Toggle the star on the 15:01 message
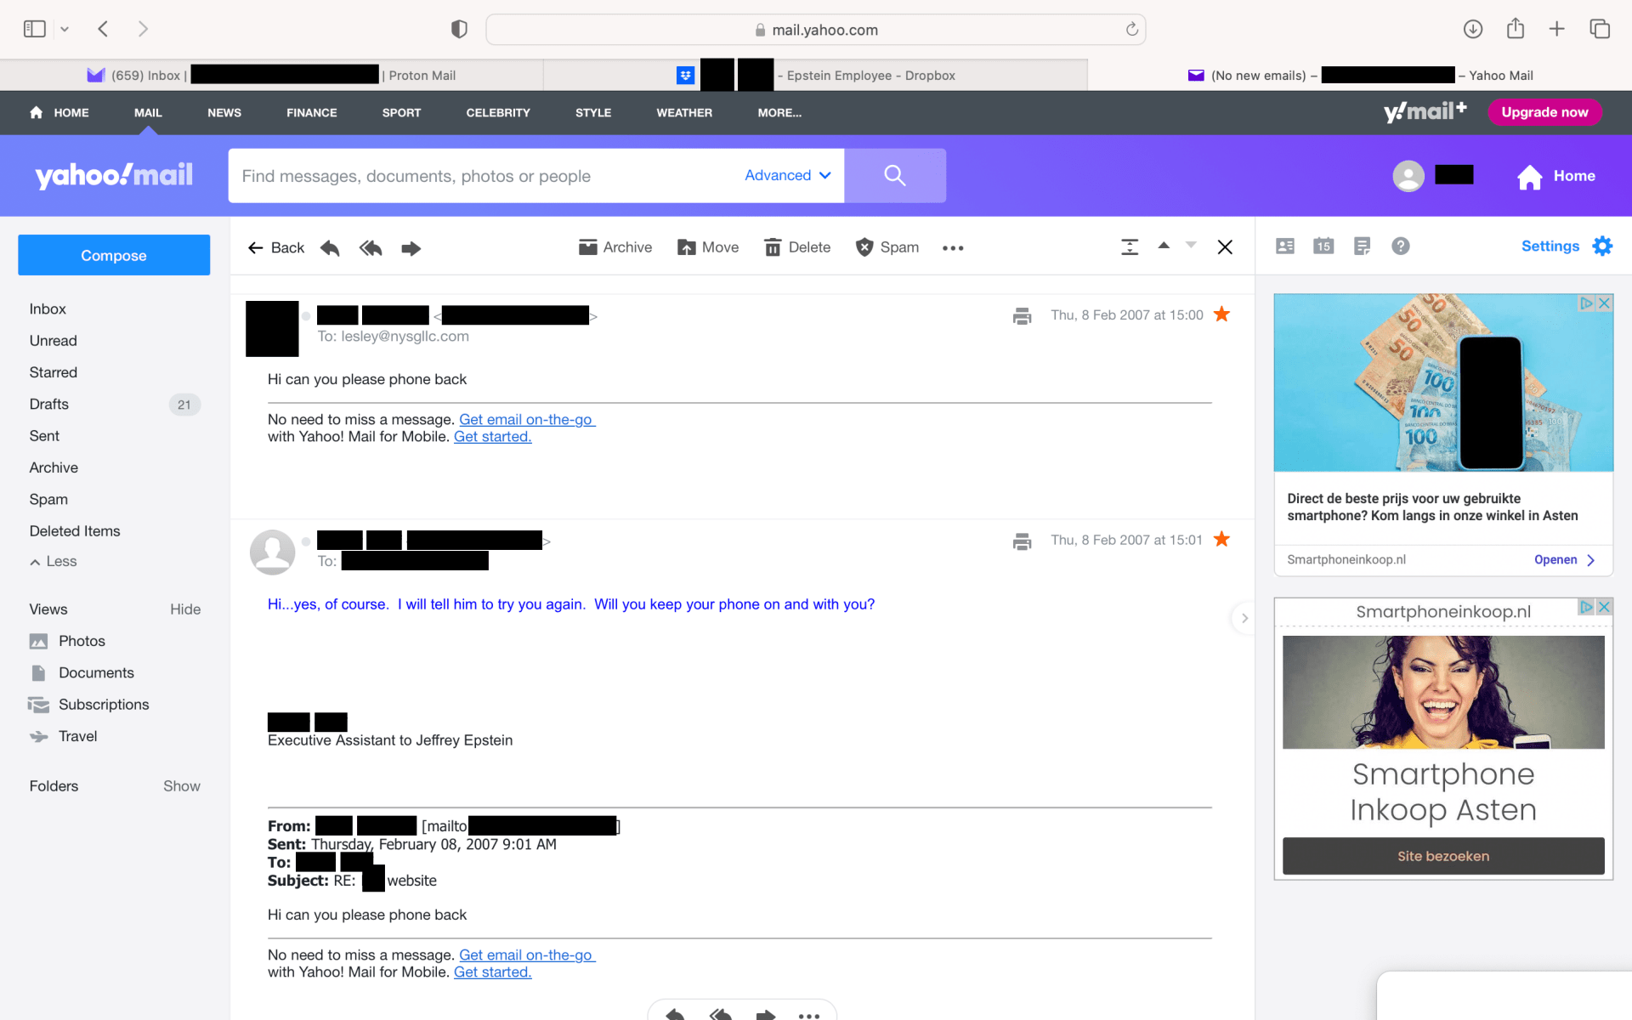Image resolution: width=1632 pixels, height=1020 pixels. click(1221, 540)
